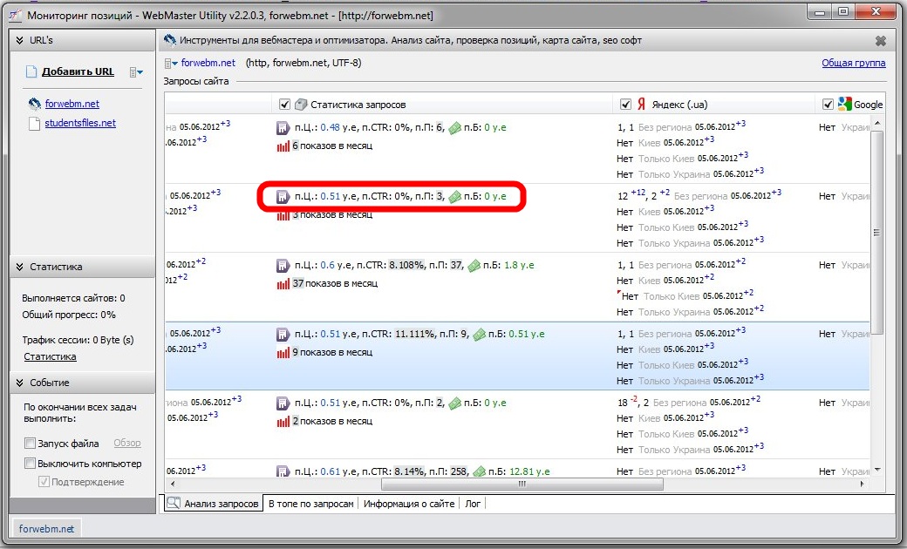Open the Информация о сайте tab
The height and width of the screenshot is (549, 907).
[x=409, y=504]
